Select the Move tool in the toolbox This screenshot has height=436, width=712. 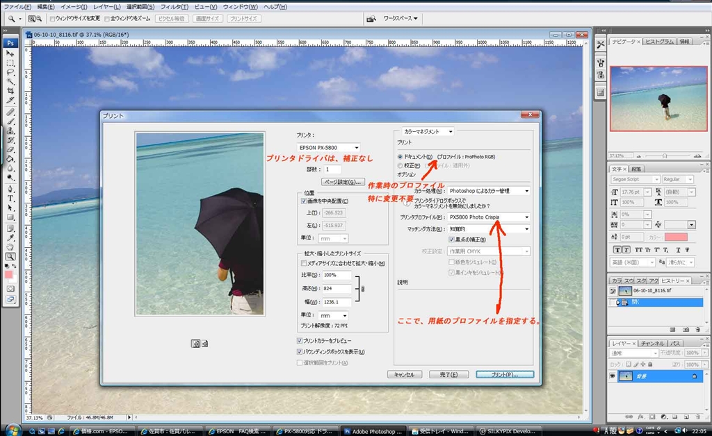[x=10, y=53]
